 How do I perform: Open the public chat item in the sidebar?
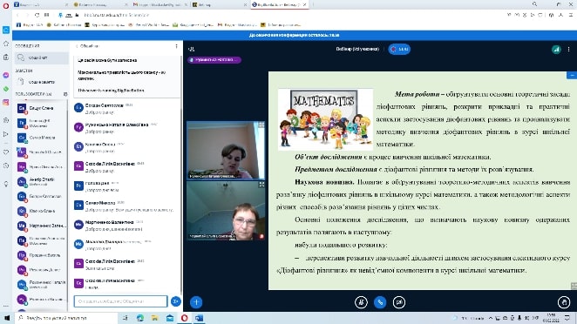(x=42, y=57)
